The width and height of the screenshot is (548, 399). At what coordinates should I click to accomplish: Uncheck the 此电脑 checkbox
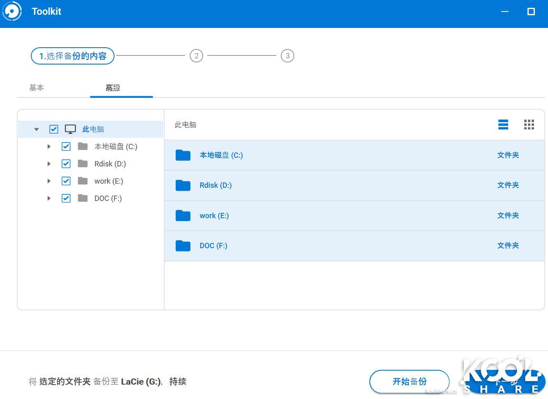click(53, 129)
